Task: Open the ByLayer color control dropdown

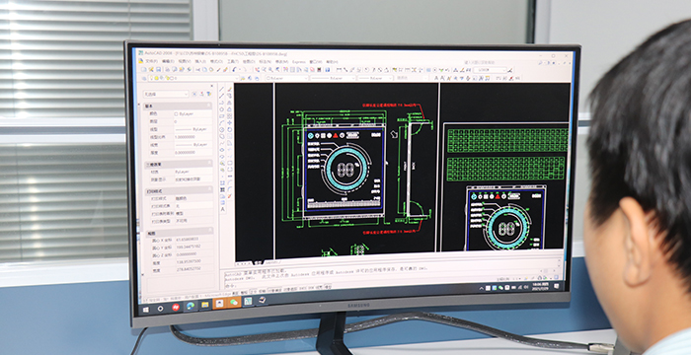Action: pyautogui.click(x=287, y=78)
